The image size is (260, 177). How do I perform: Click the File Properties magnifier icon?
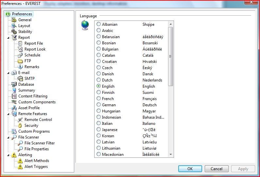tap(20, 149)
